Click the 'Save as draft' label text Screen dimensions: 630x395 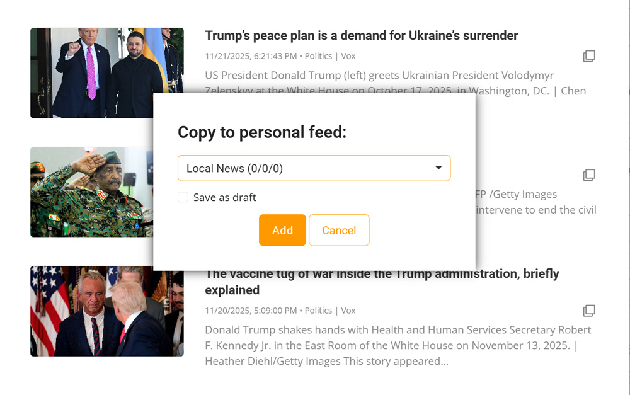click(x=225, y=197)
